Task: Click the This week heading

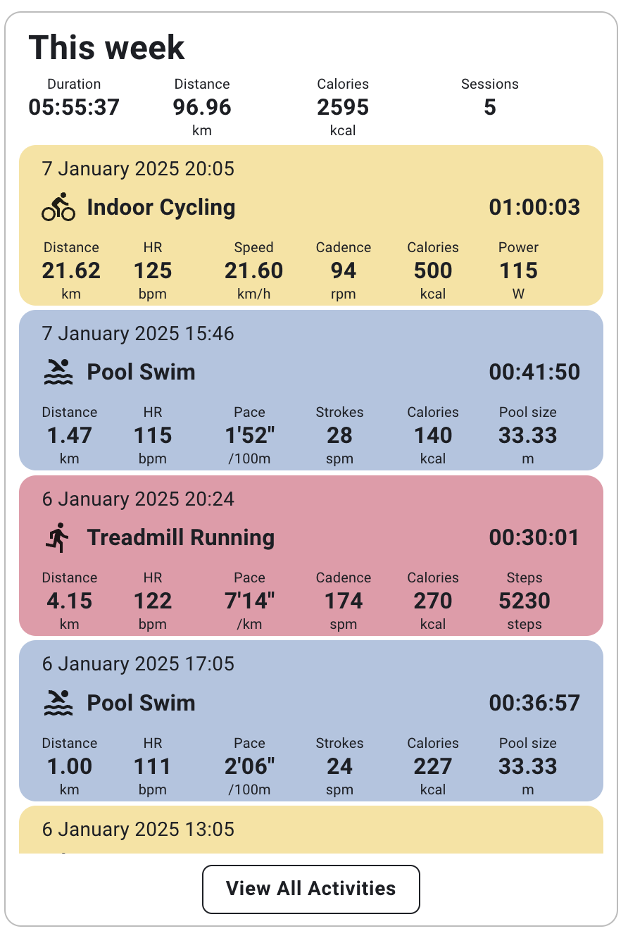Action: [x=106, y=48]
